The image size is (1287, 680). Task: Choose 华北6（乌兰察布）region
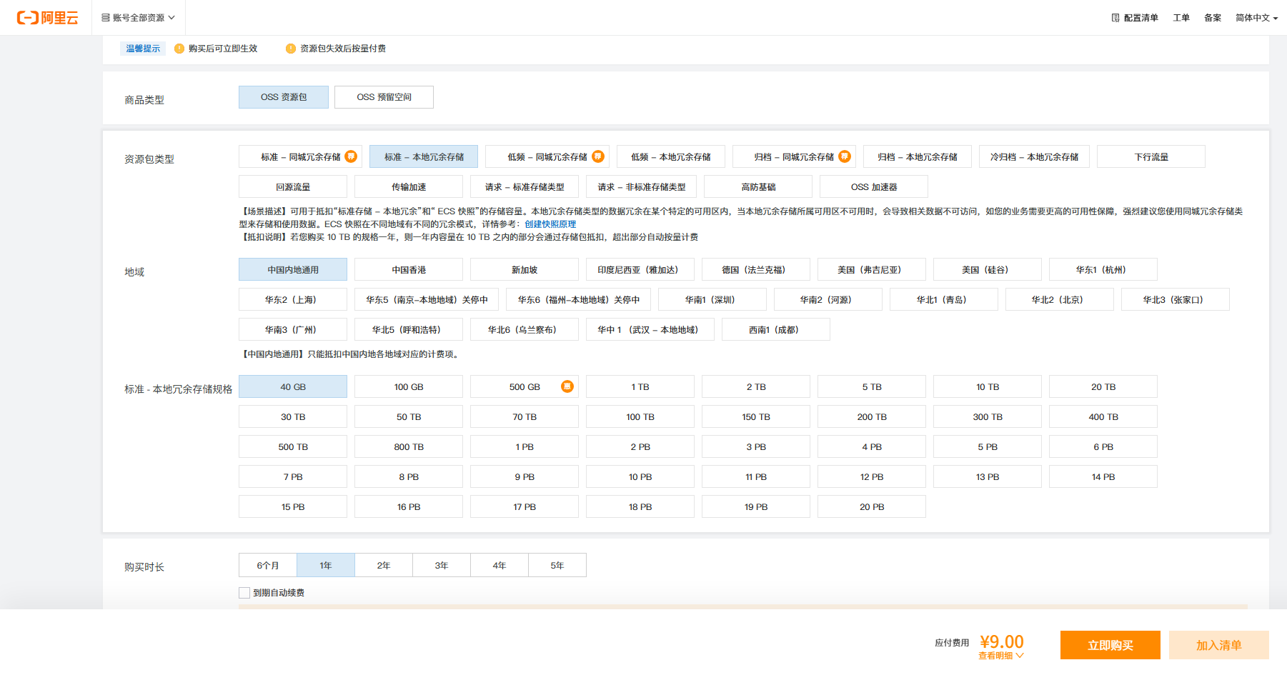525,329
